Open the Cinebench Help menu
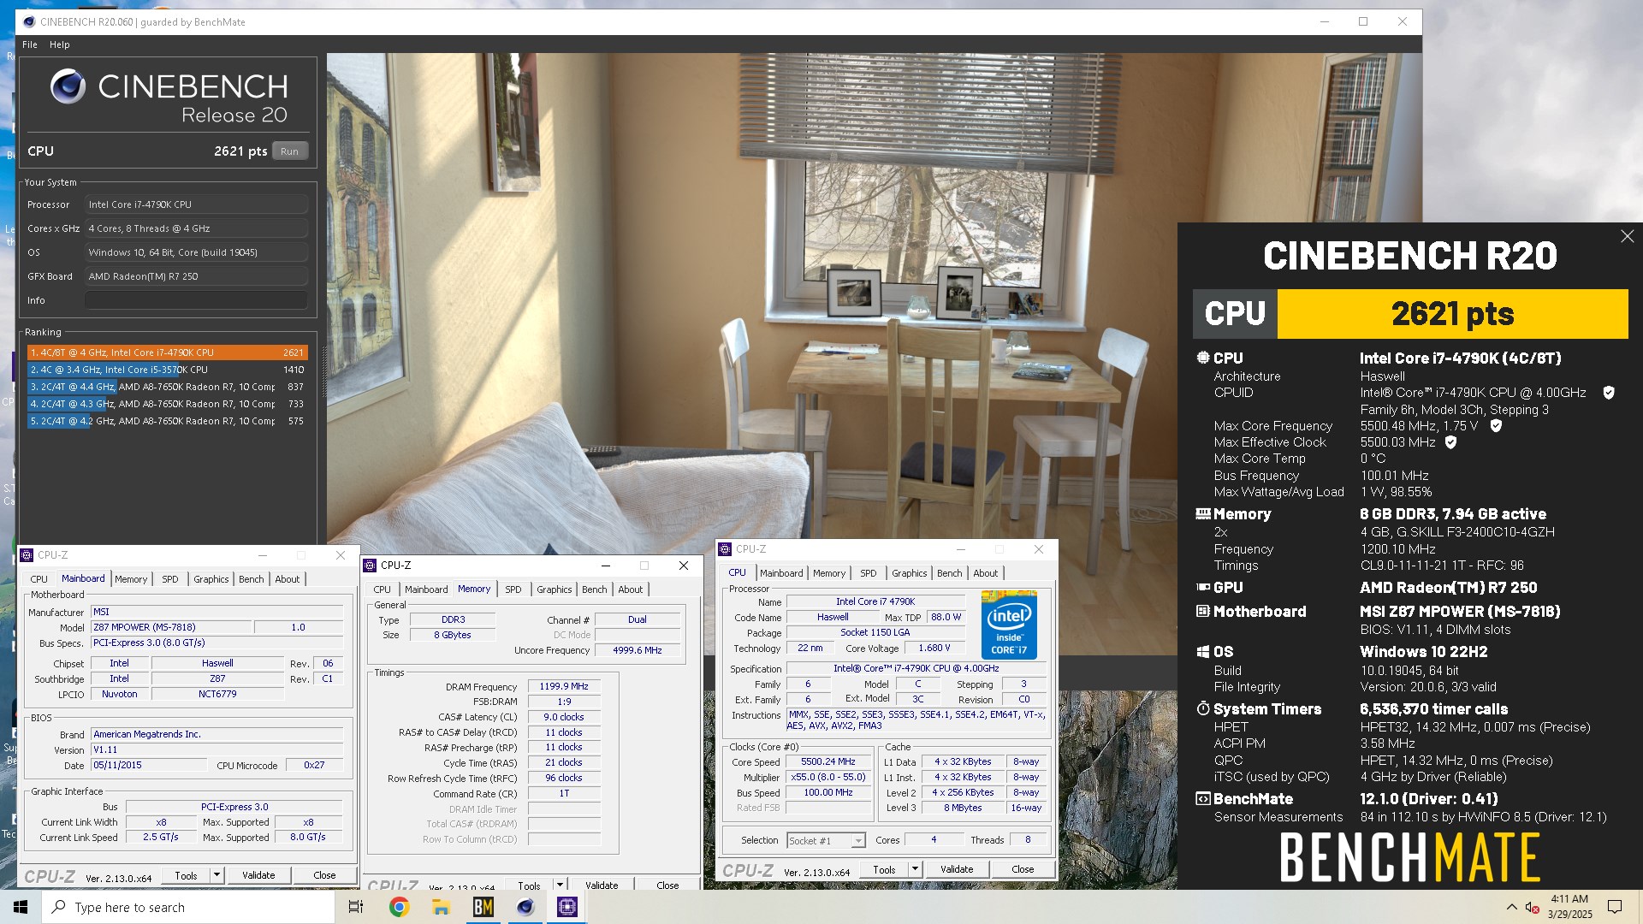 click(x=59, y=44)
